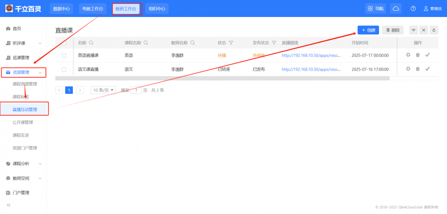Screen dimensions: 447x214
Task: Toggle the select-all checkbox in table header
Action: tap(64, 43)
